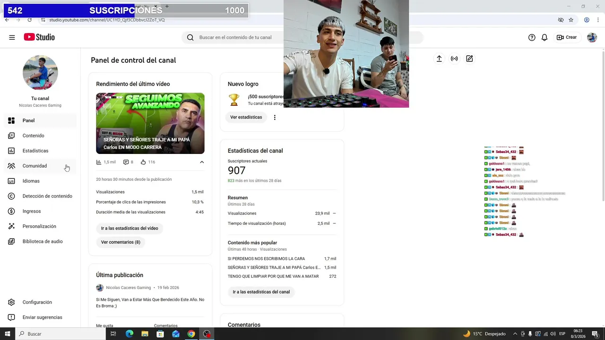Click the browser back arrow

[x=7, y=20]
